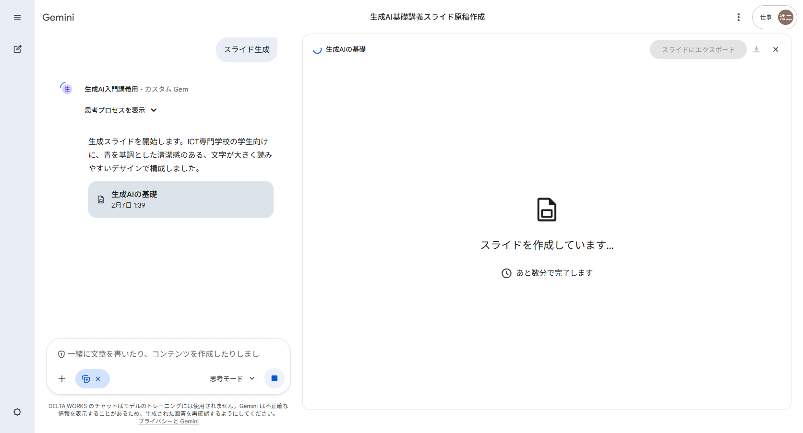Start a new chat via pencil icon
This screenshot has height=433, width=803.
pyautogui.click(x=17, y=49)
